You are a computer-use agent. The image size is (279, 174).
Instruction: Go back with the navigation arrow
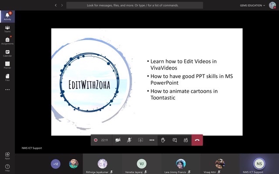[x=56, y=5]
